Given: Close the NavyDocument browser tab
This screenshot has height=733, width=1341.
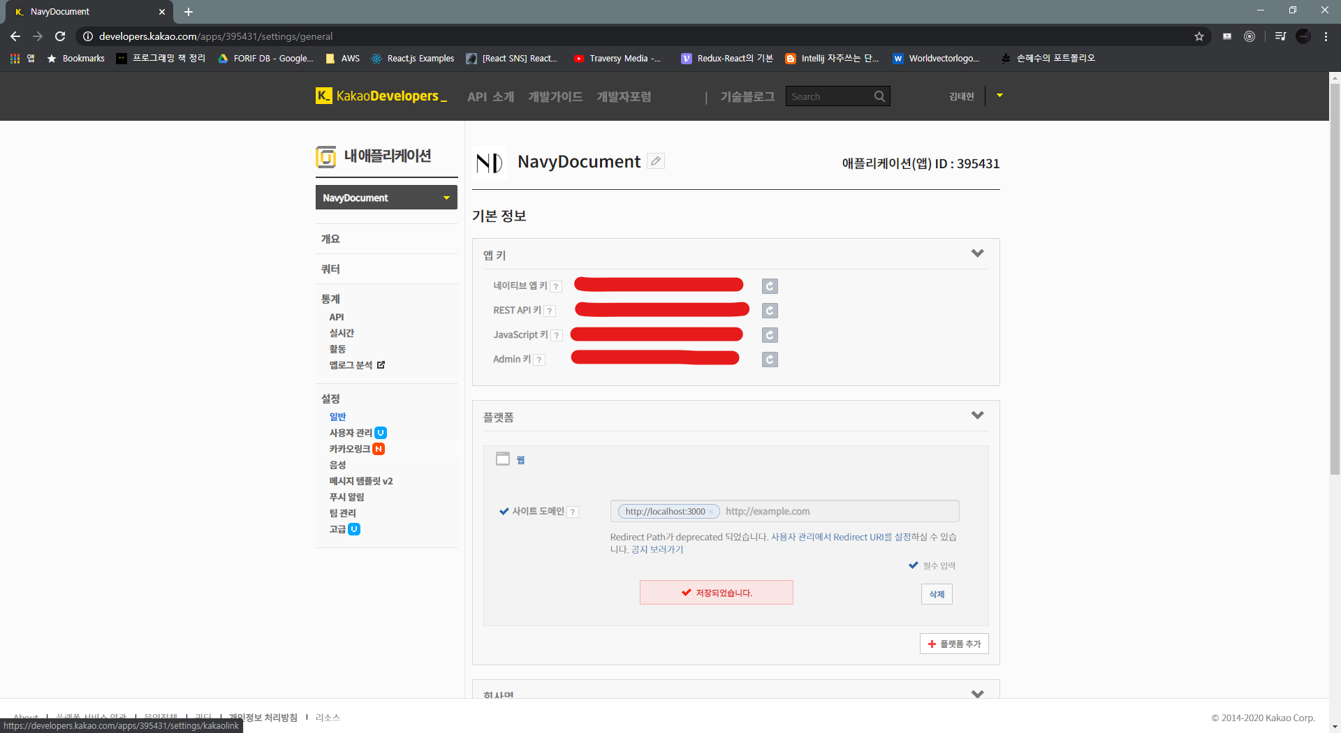Looking at the screenshot, I should 162,12.
